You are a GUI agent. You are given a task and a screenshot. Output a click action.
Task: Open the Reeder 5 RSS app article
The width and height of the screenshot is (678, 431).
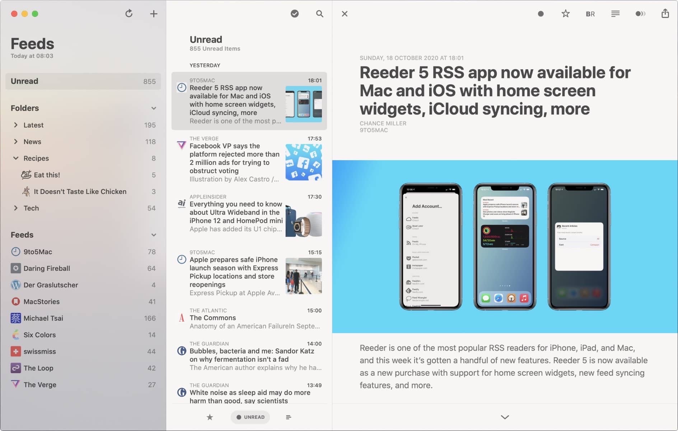(x=249, y=101)
